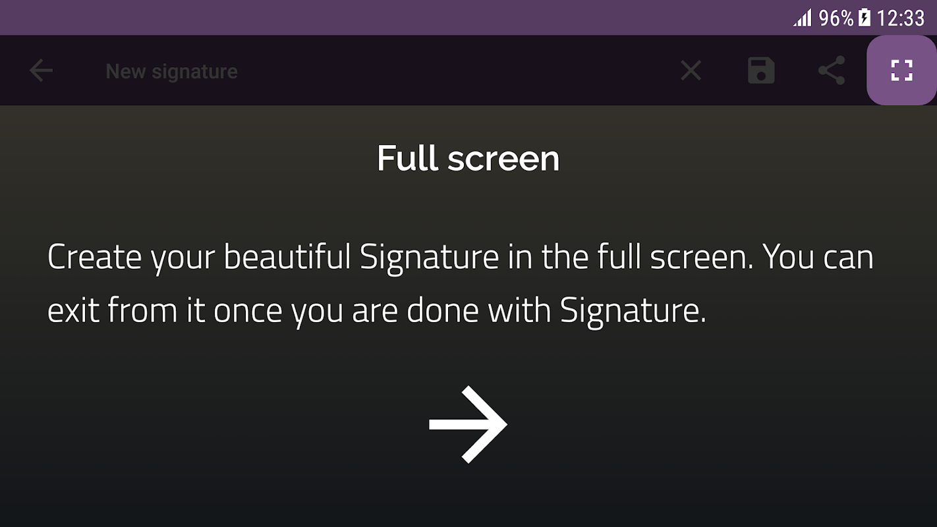Tap the 'Full screen' tutorial heading
The height and width of the screenshot is (527, 937).
[468, 159]
